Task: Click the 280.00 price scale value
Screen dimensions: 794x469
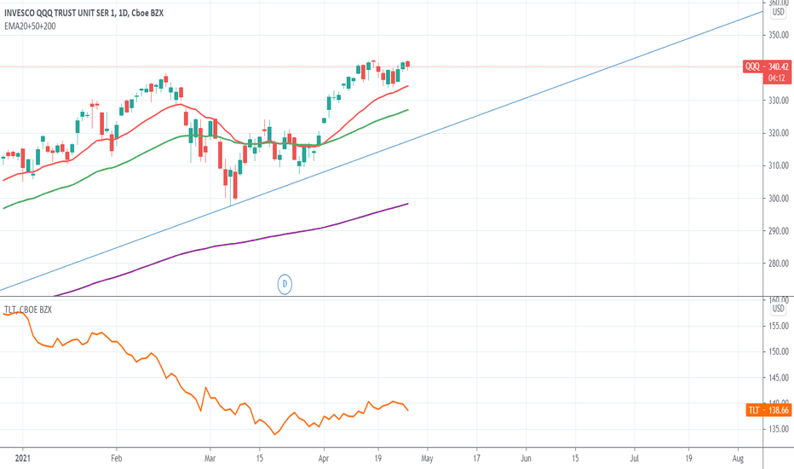Action: 778,263
